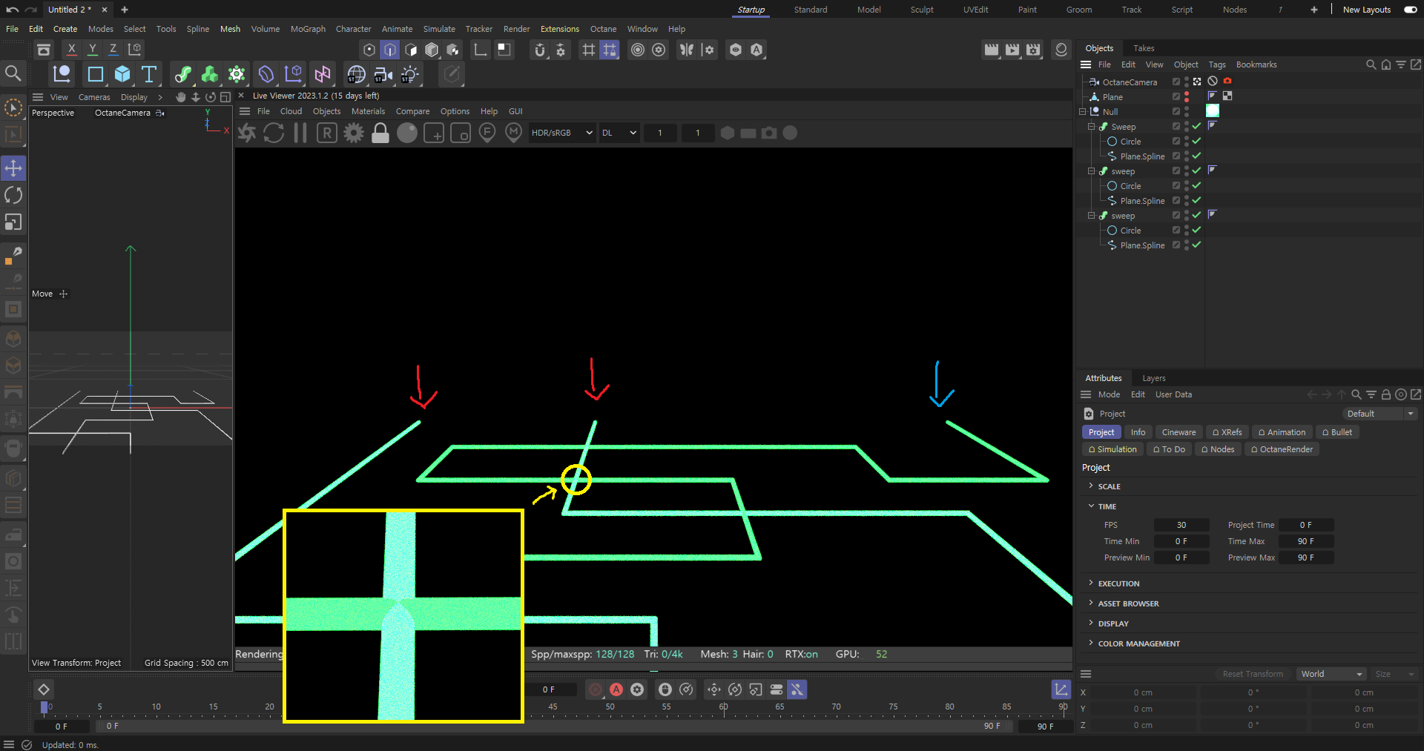Collapse the first Sweep object
1424x751 pixels.
coord(1092,127)
